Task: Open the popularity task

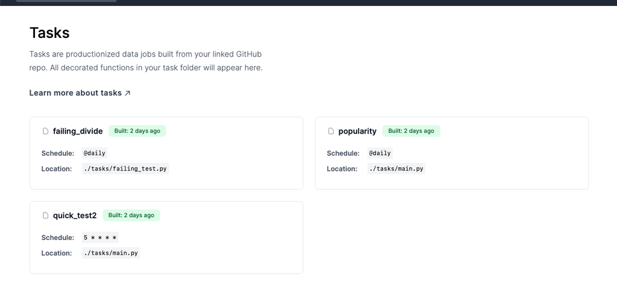Action: click(357, 131)
